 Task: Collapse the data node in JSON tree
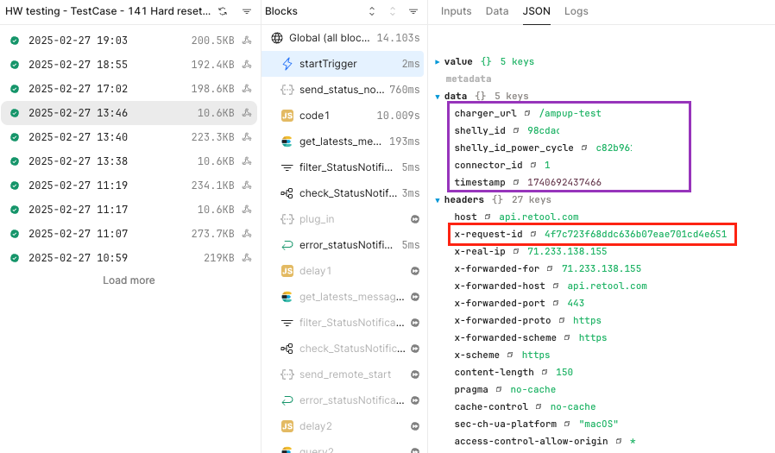438,97
